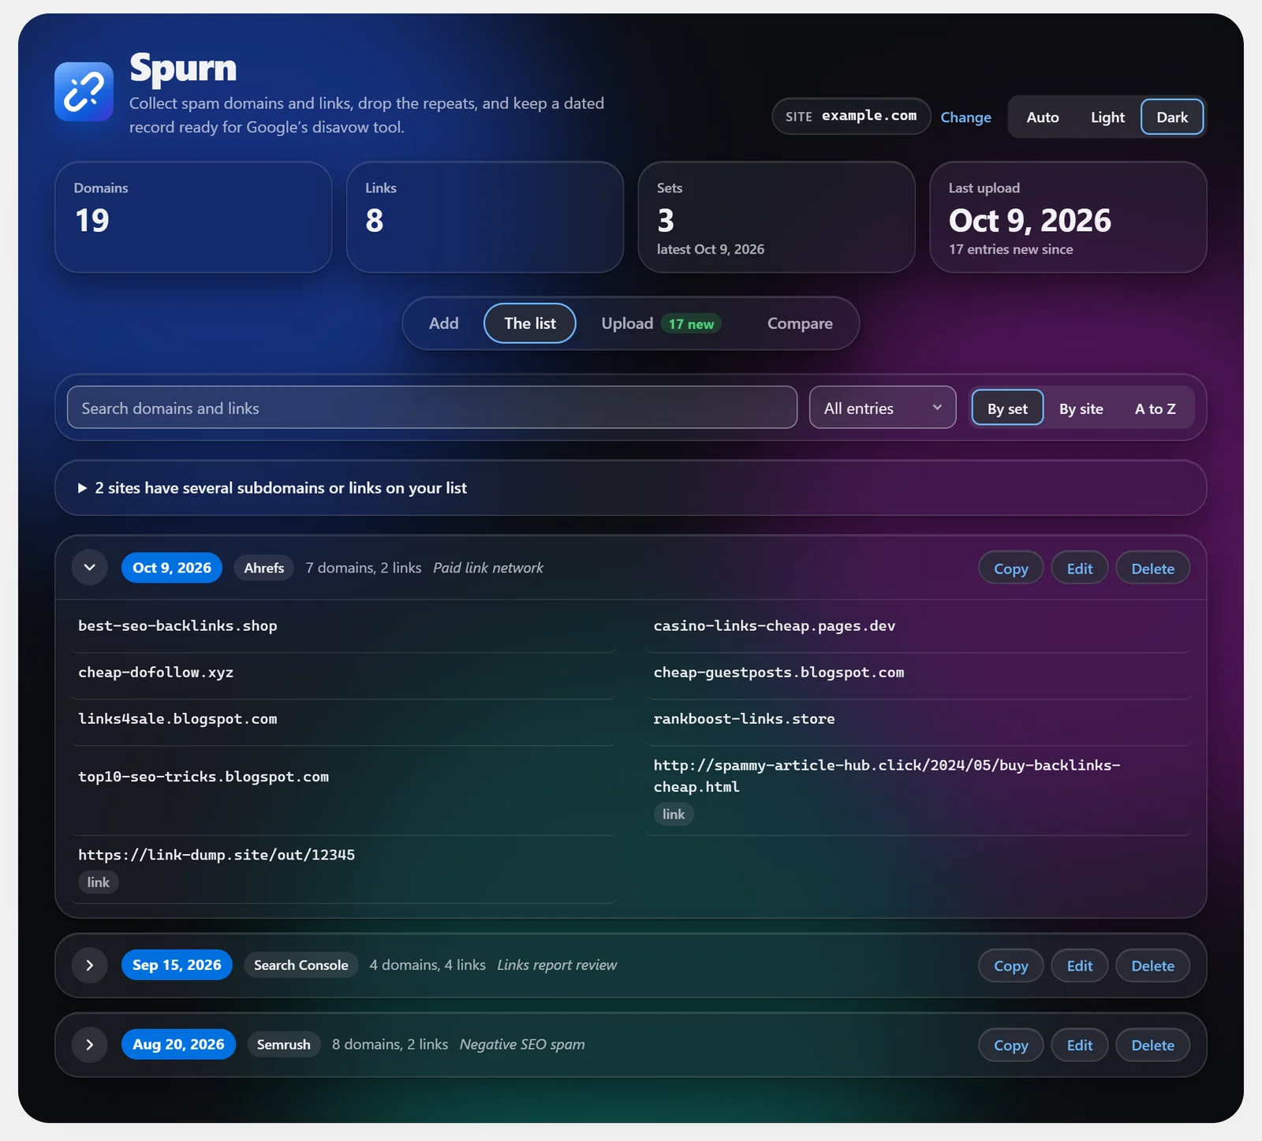Open the Add tab
This screenshot has height=1141, width=1262.
[444, 323]
